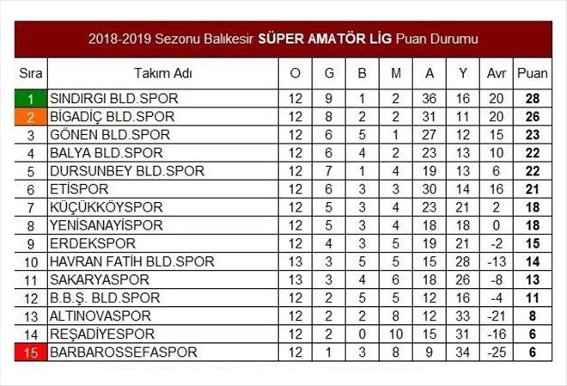Click the orange rank 2 cell

click(31, 117)
